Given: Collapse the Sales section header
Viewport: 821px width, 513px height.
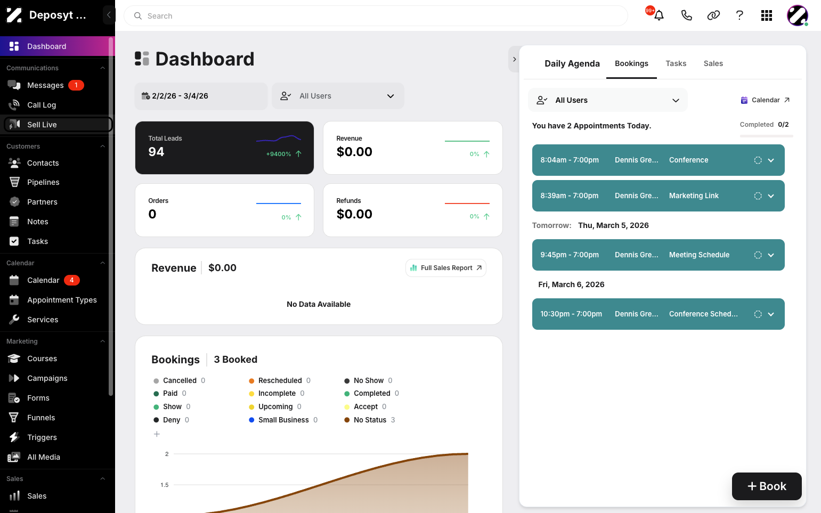Looking at the screenshot, I should [x=102, y=479].
